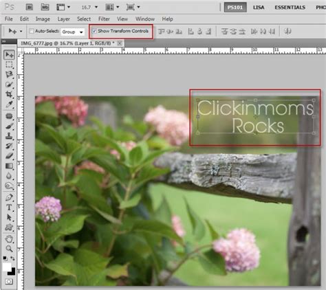The image size is (326, 290).
Task: Select the Pen tool
Action: (x=9, y=197)
